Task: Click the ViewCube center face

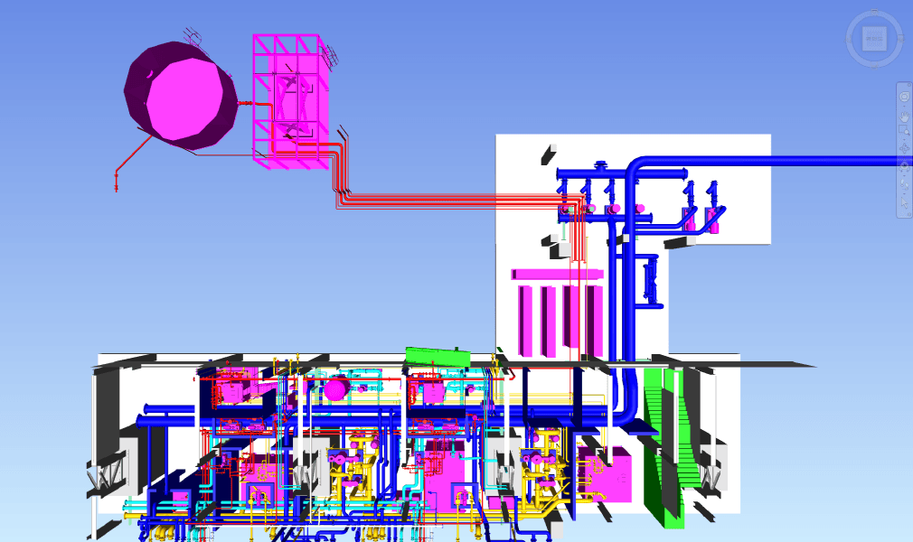Action: 874,38
